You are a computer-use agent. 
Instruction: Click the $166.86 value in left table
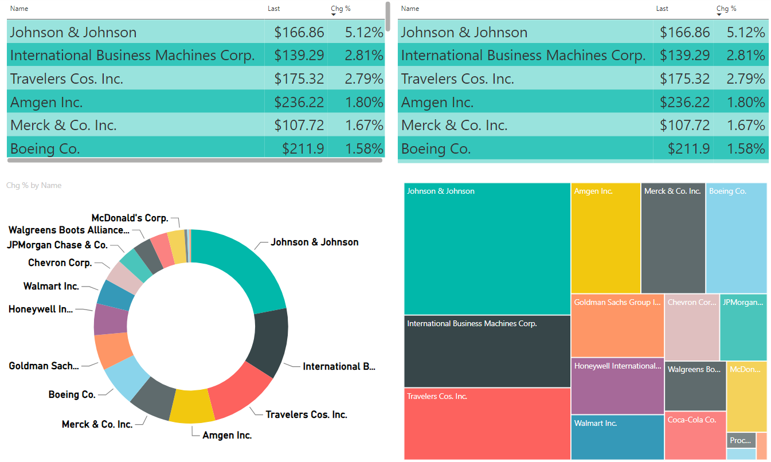click(299, 32)
